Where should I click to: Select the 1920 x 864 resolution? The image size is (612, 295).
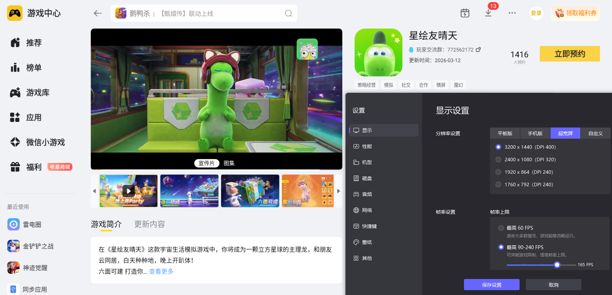click(498, 172)
